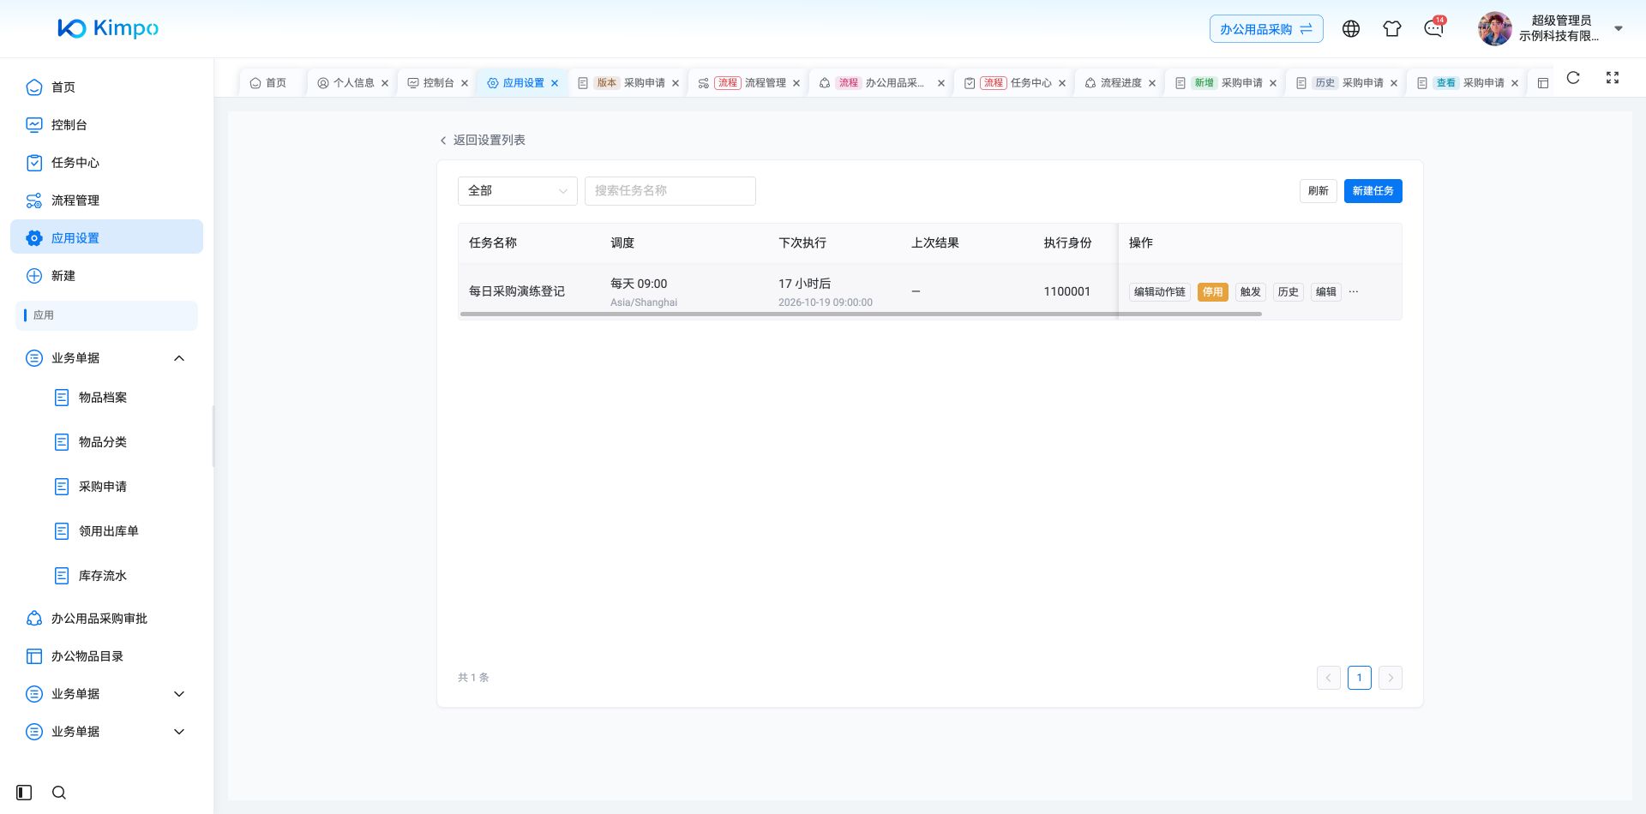Open the 办公用品采购 app switcher
Viewport: 1646px width, 814px height.
click(1266, 29)
